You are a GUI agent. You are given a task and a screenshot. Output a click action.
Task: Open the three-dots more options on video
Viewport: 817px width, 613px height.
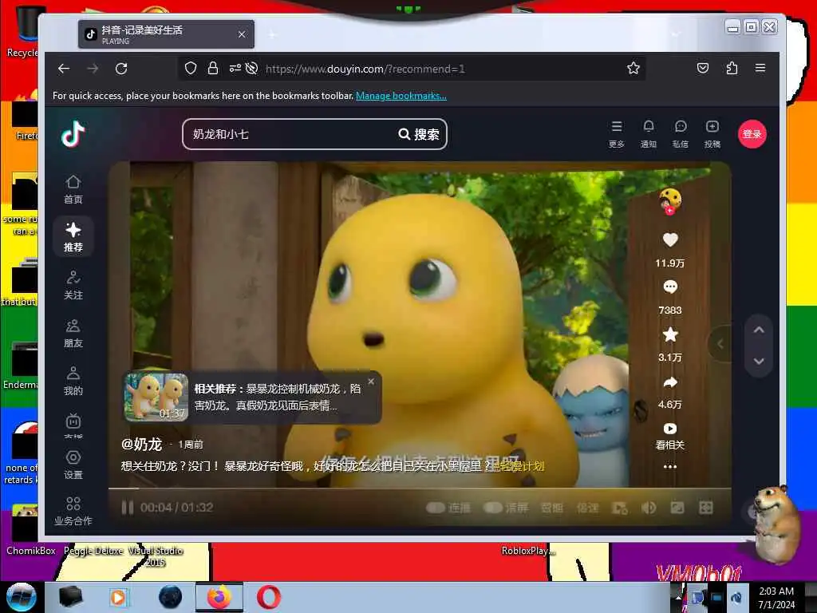pyautogui.click(x=670, y=466)
